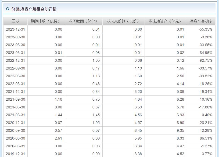Click the 日期 column header

click(15, 21)
